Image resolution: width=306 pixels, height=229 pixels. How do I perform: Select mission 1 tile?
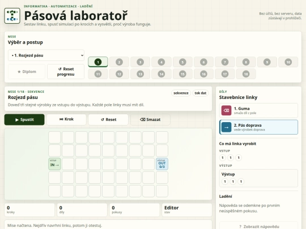point(98,62)
